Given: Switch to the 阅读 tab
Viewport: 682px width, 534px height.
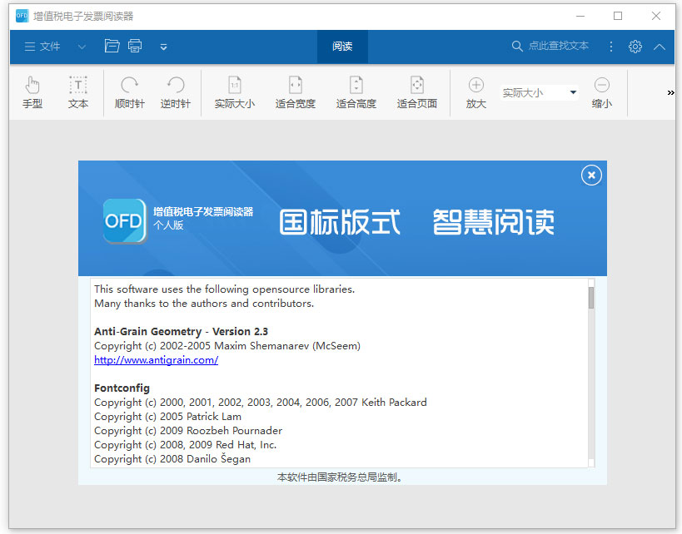Looking at the screenshot, I should [341, 46].
